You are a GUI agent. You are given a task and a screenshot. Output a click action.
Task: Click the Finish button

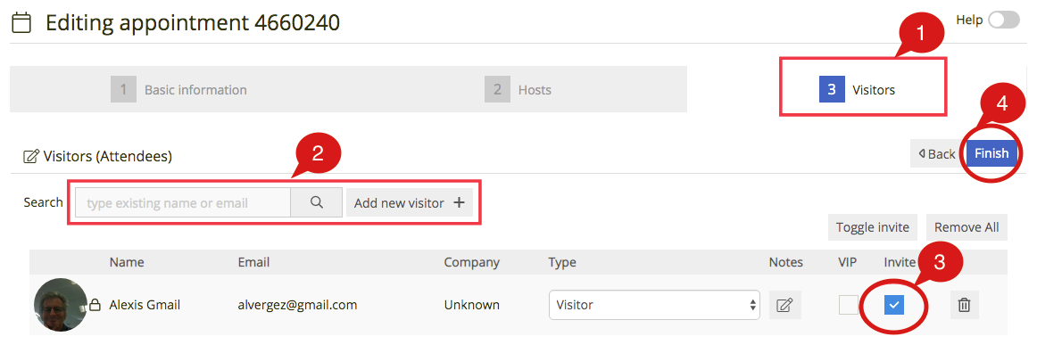click(x=991, y=153)
